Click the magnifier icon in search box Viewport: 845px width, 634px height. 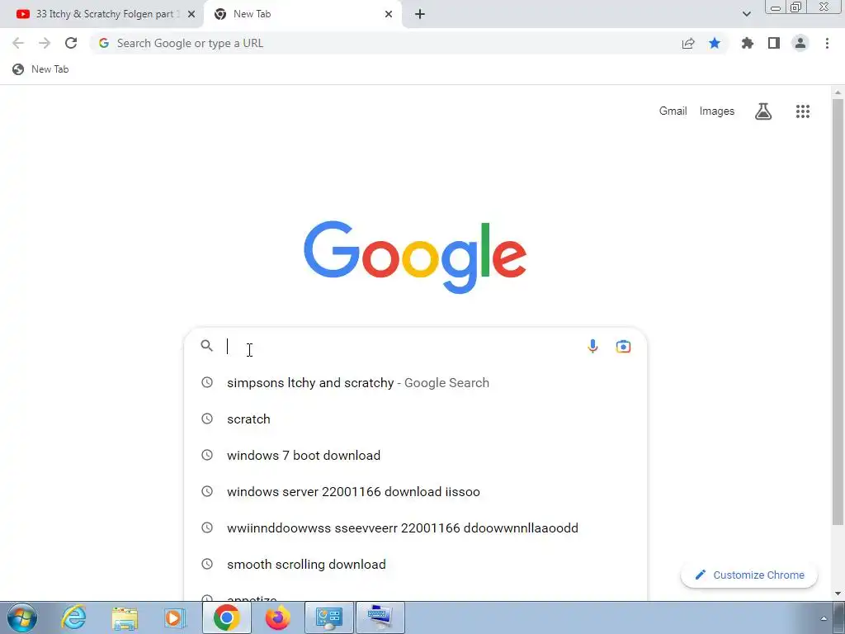pyautogui.click(x=207, y=346)
